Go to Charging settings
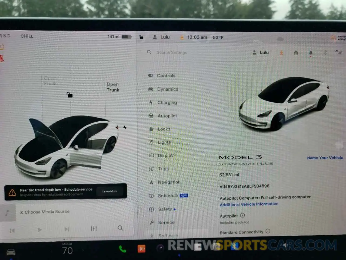The width and height of the screenshot is (346, 260). click(x=163, y=102)
